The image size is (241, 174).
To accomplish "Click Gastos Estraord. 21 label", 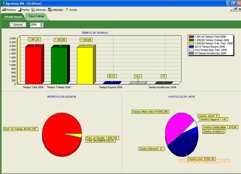I will pyautogui.click(x=151, y=149).
